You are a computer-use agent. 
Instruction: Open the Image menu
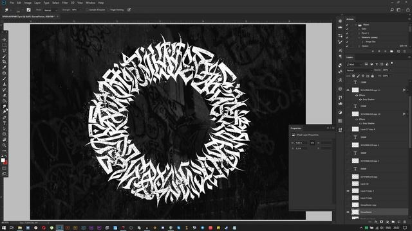28,3
